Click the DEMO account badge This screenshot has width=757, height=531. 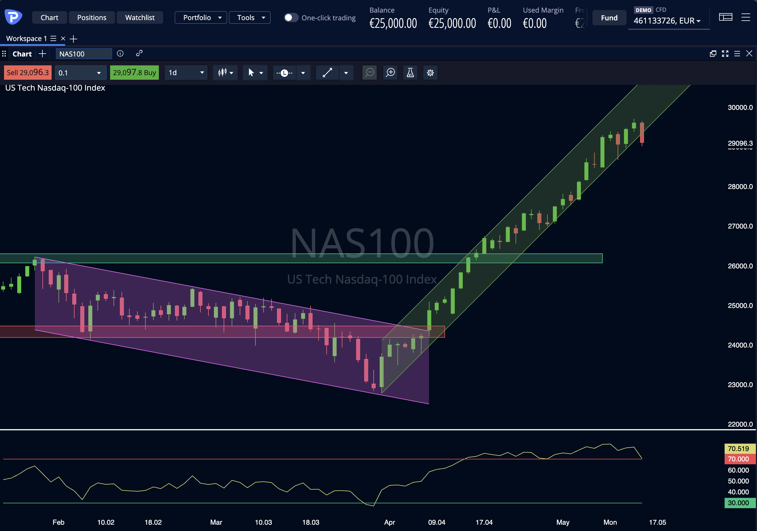[643, 10]
